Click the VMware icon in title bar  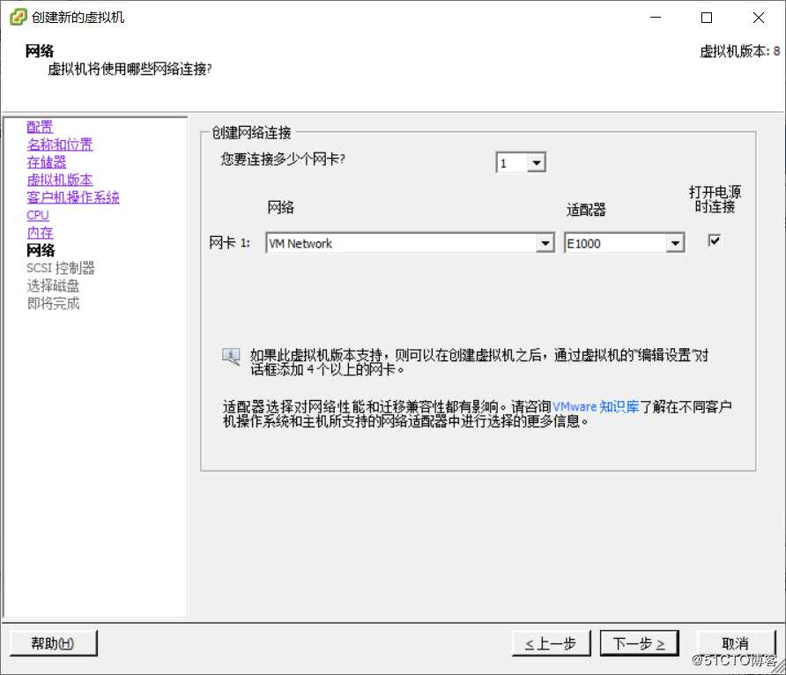click(18, 17)
